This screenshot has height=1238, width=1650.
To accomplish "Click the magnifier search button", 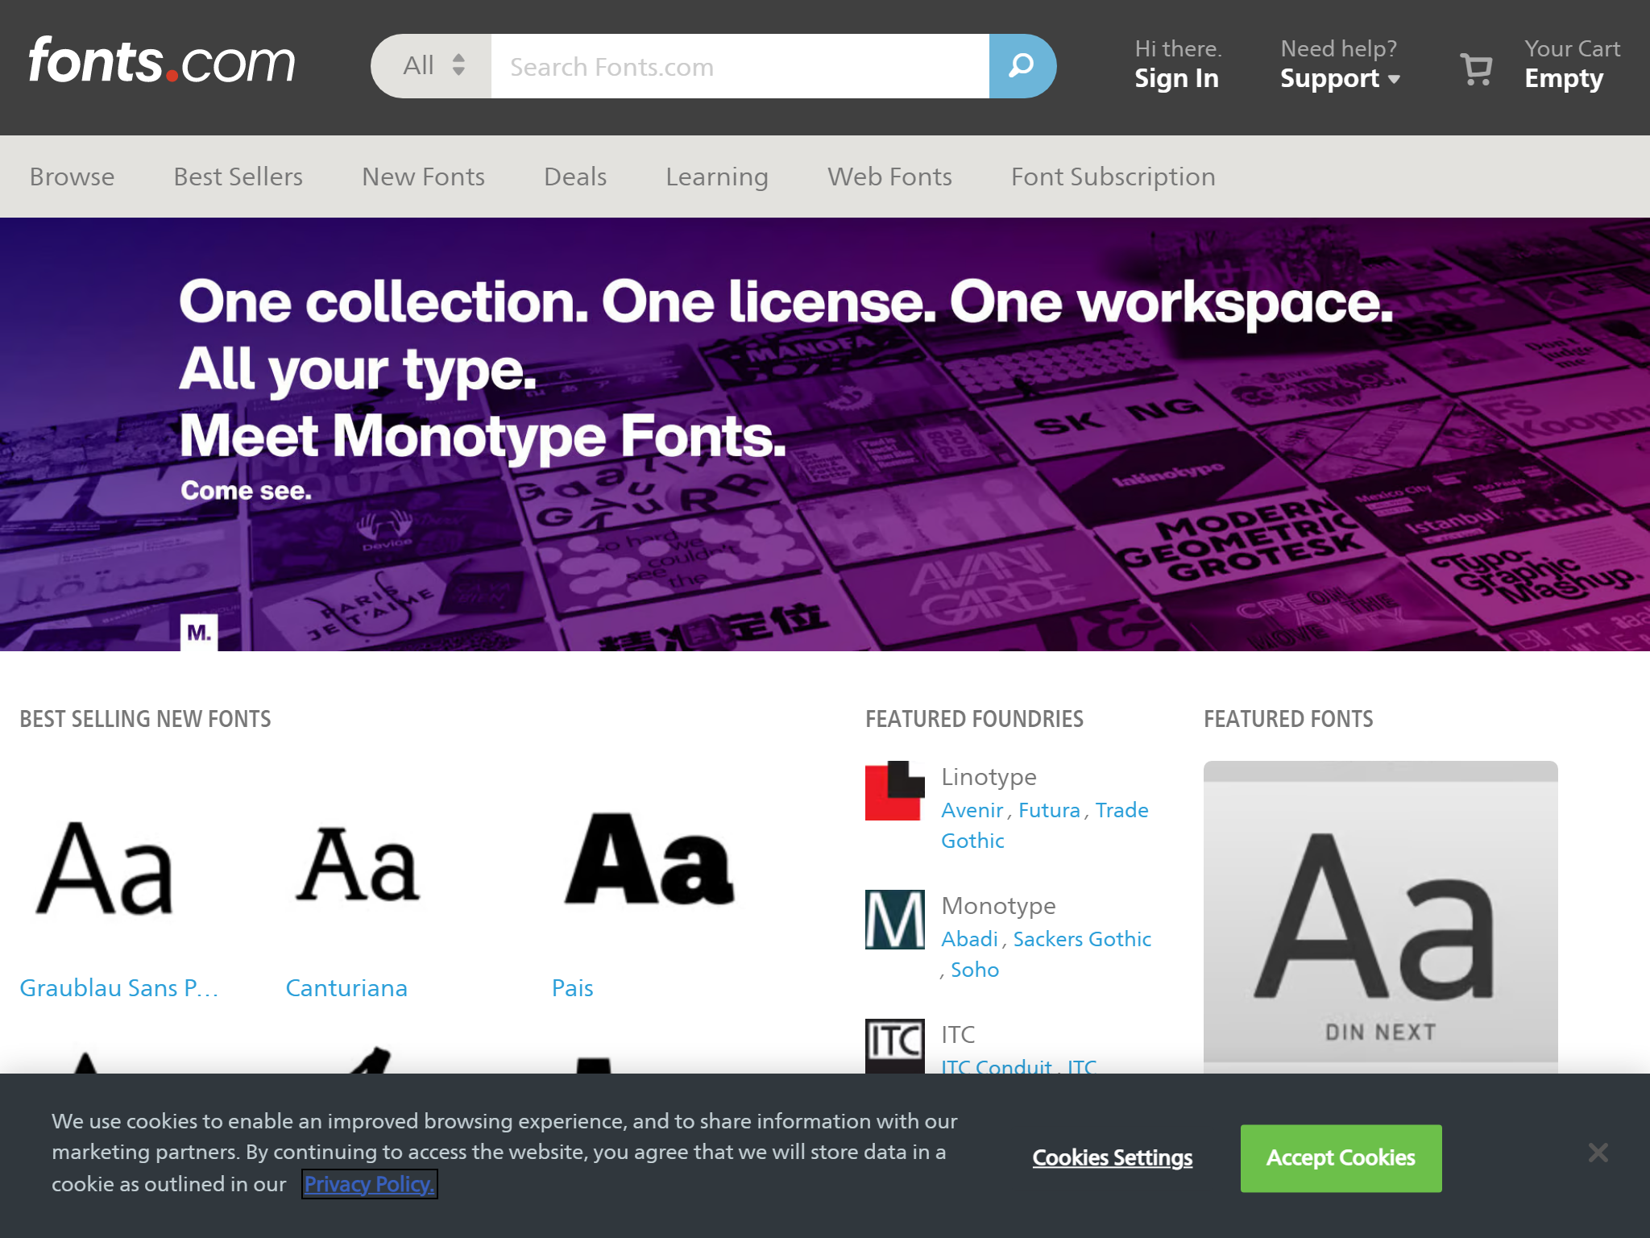I will pyautogui.click(x=1022, y=66).
